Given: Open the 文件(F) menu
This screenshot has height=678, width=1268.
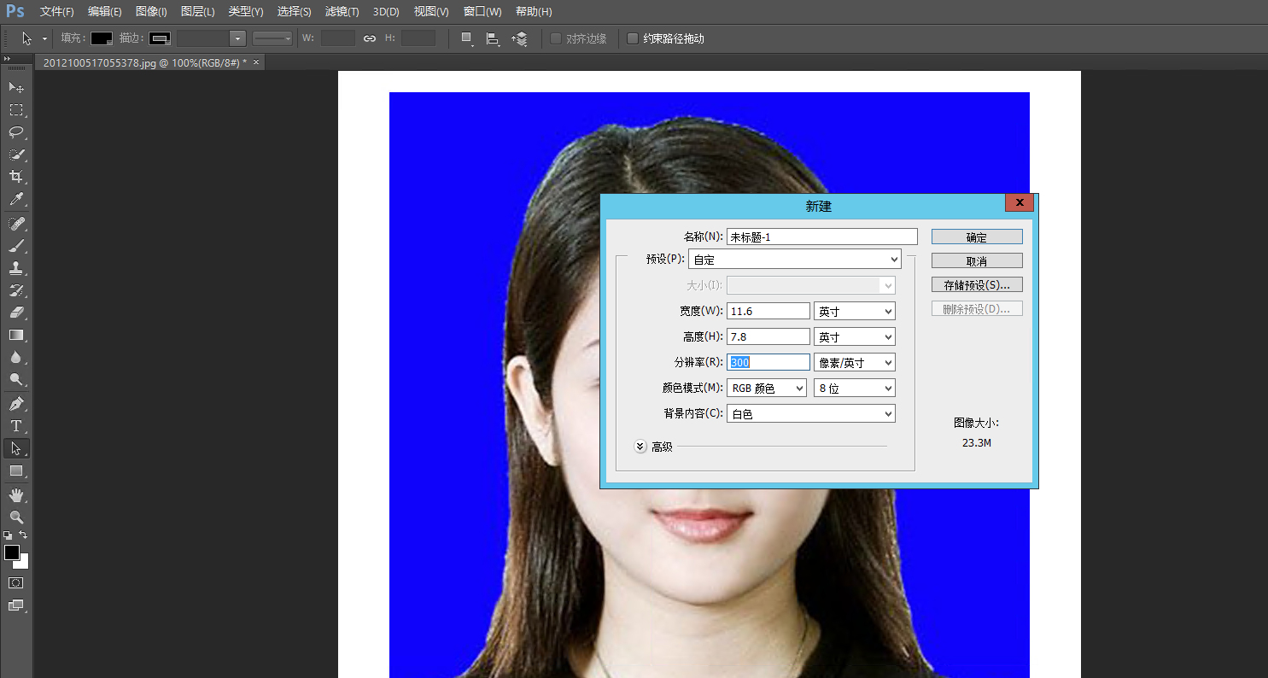Looking at the screenshot, I should [x=57, y=12].
